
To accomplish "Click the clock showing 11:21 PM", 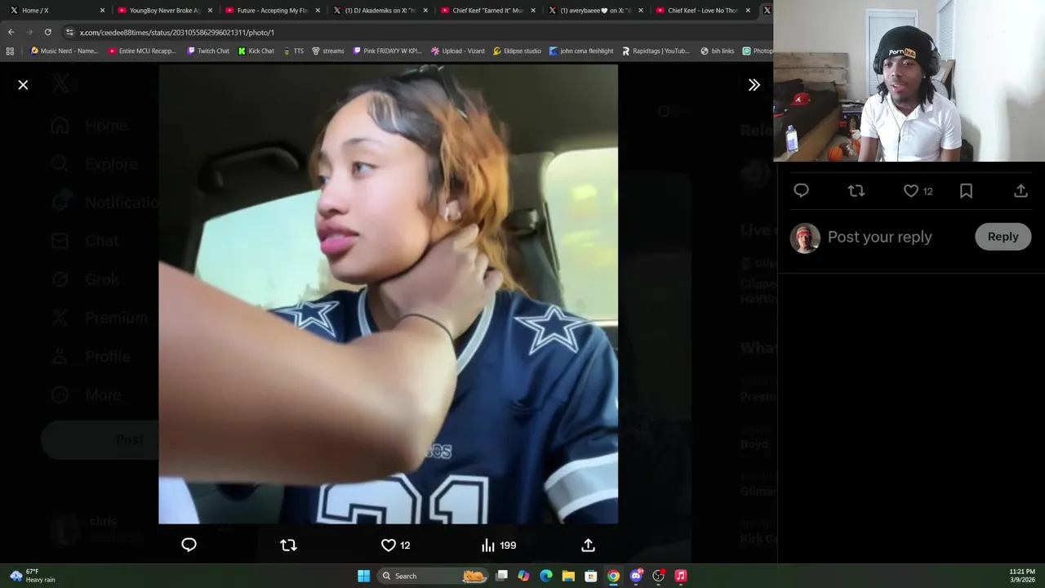I will pos(1022,576).
